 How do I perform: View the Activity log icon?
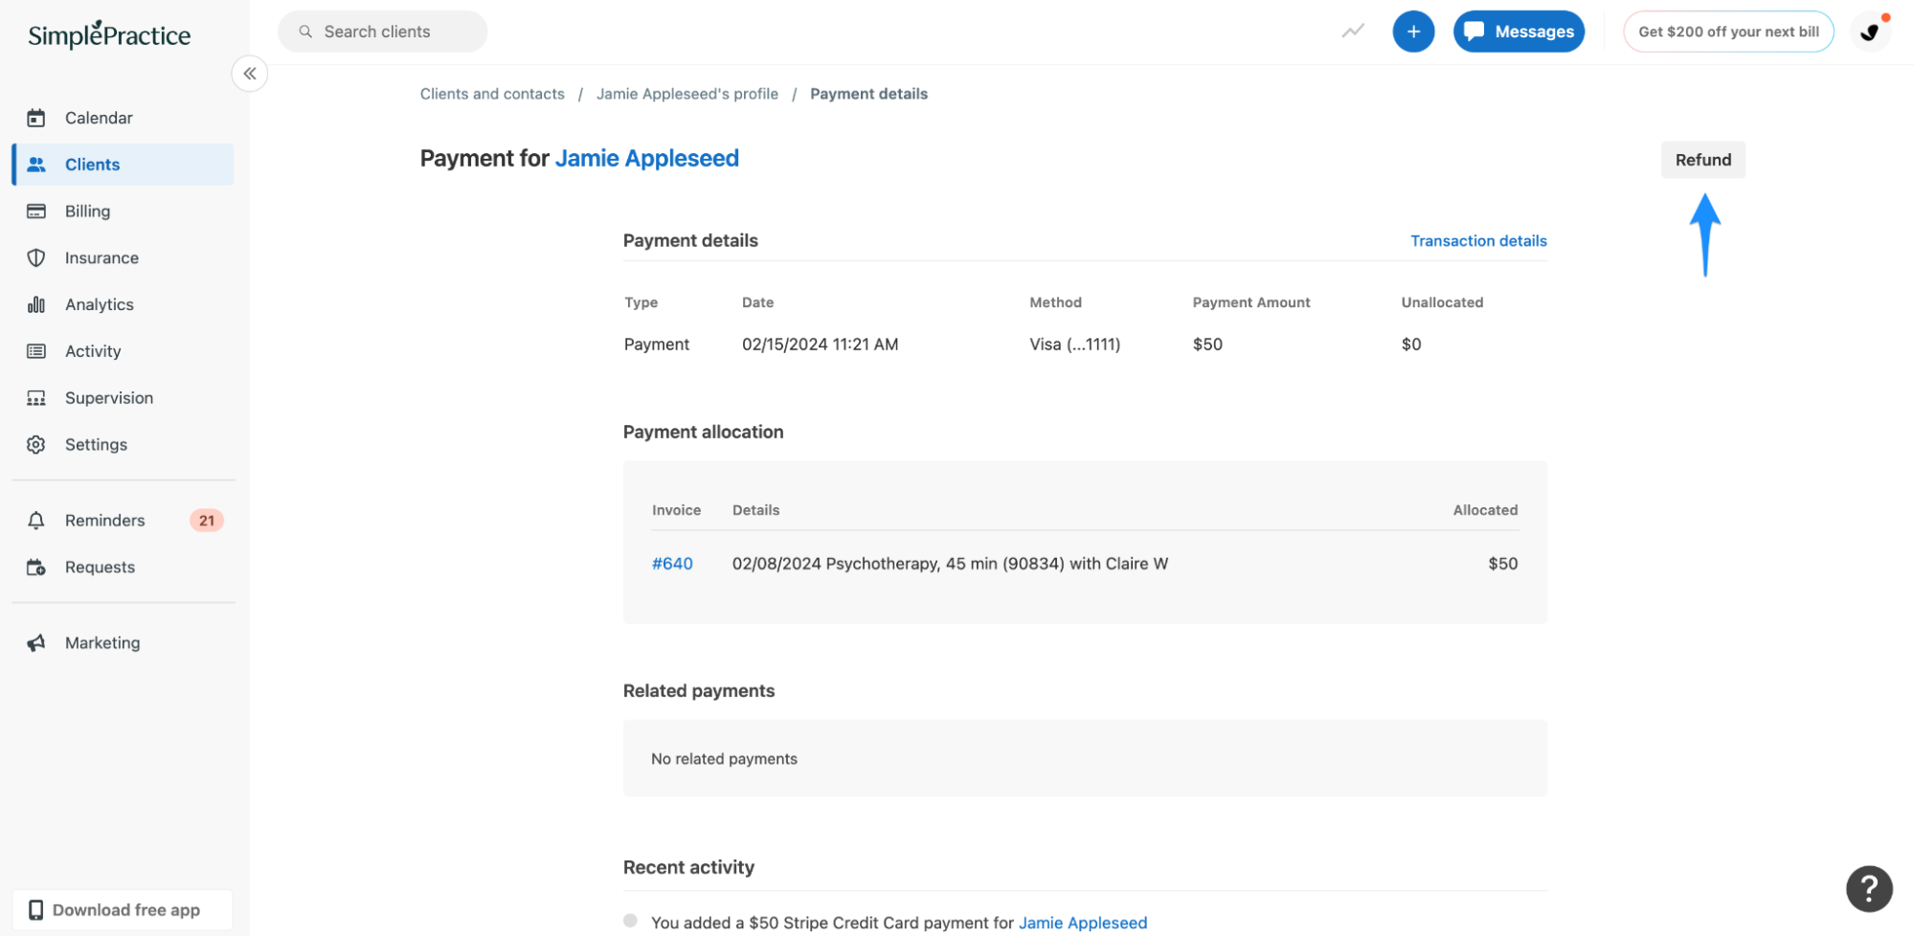[x=35, y=350]
